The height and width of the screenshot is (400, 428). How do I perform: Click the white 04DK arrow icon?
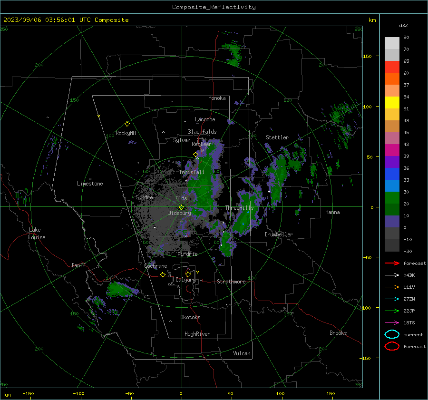[392, 275]
